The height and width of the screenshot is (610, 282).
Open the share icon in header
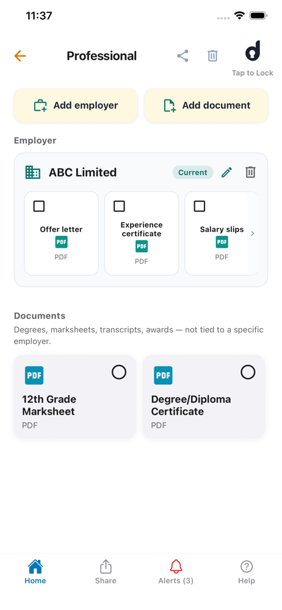(x=183, y=56)
